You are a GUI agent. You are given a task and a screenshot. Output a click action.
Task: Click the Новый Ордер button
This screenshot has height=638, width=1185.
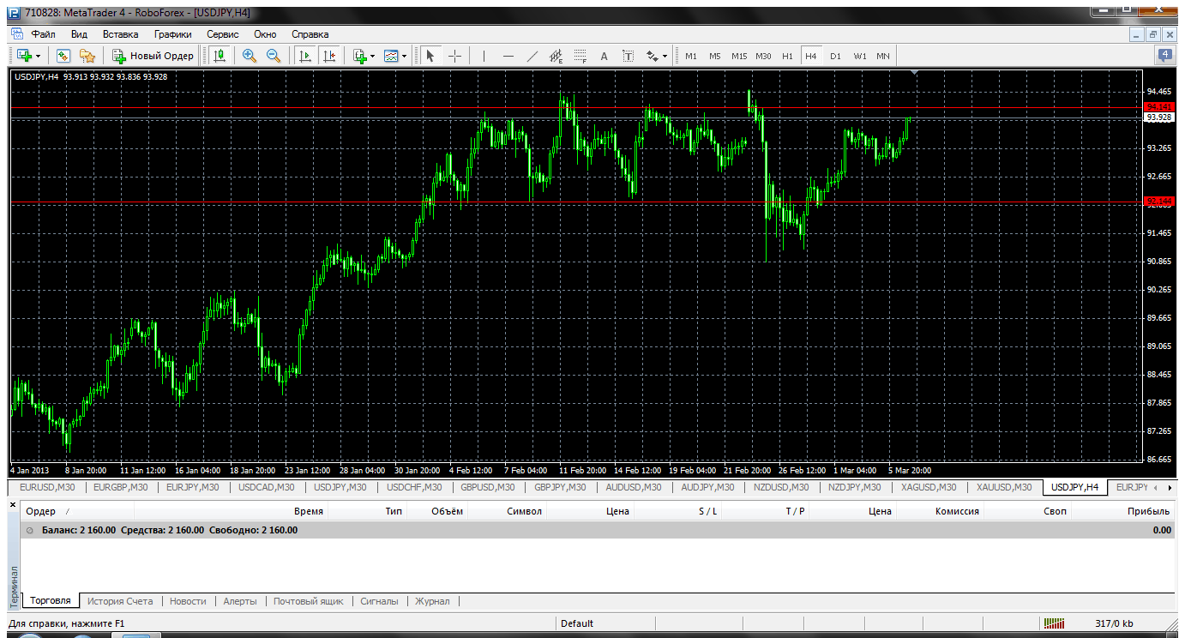point(153,56)
